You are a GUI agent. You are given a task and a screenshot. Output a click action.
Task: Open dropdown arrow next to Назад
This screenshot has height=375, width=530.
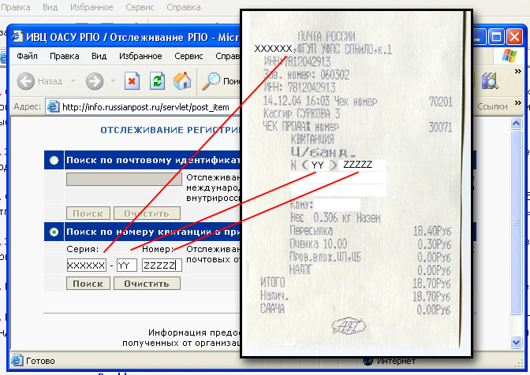point(73,81)
